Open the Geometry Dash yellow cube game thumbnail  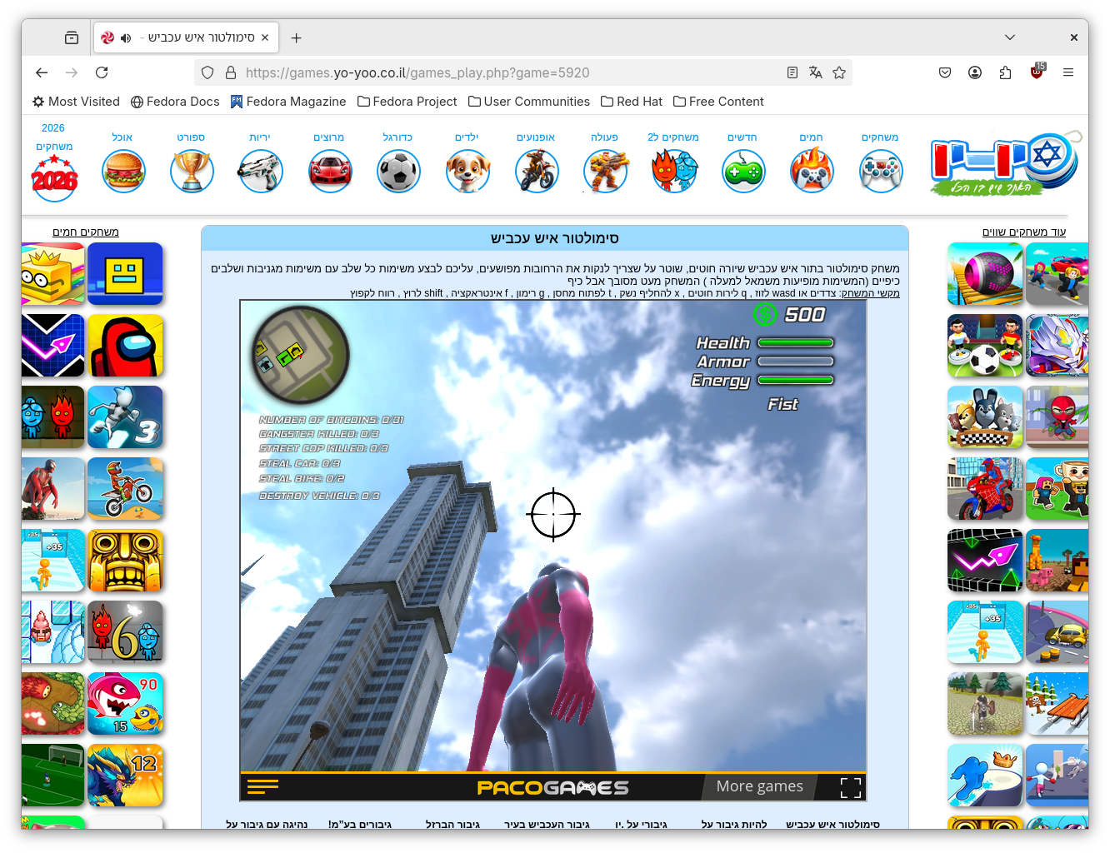(x=125, y=274)
